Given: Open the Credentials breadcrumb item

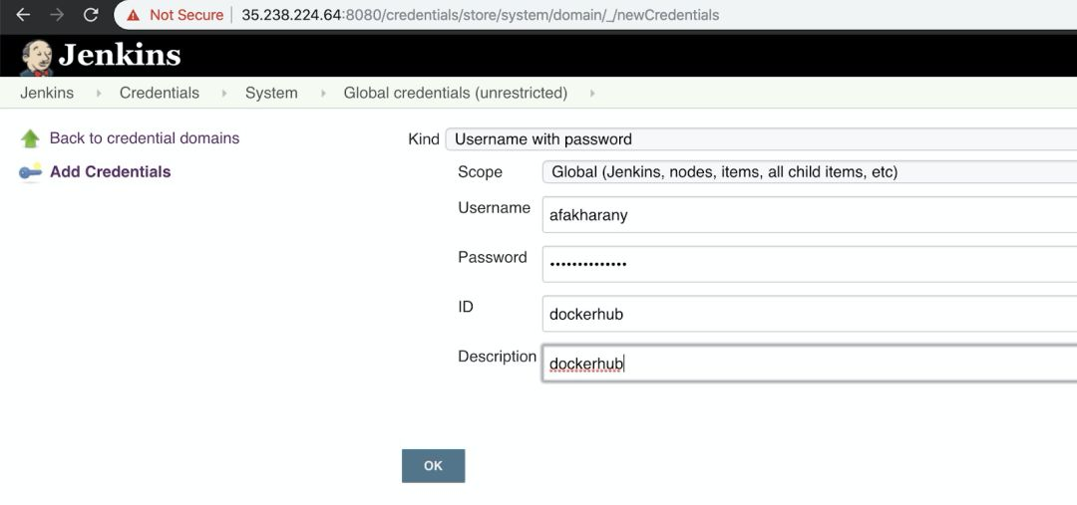Looking at the screenshot, I should (160, 93).
